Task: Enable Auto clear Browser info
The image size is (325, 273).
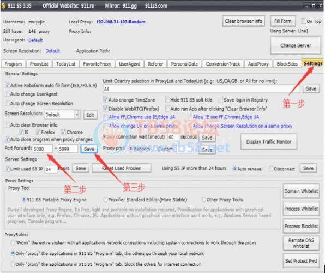Action: pyautogui.click(x=8, y=125)
